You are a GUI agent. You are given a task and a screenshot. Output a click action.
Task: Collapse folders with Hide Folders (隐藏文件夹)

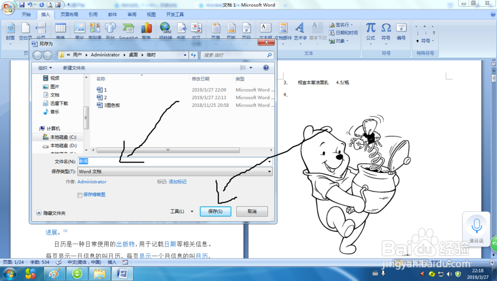pyautogui.click(x=51, y=213)
